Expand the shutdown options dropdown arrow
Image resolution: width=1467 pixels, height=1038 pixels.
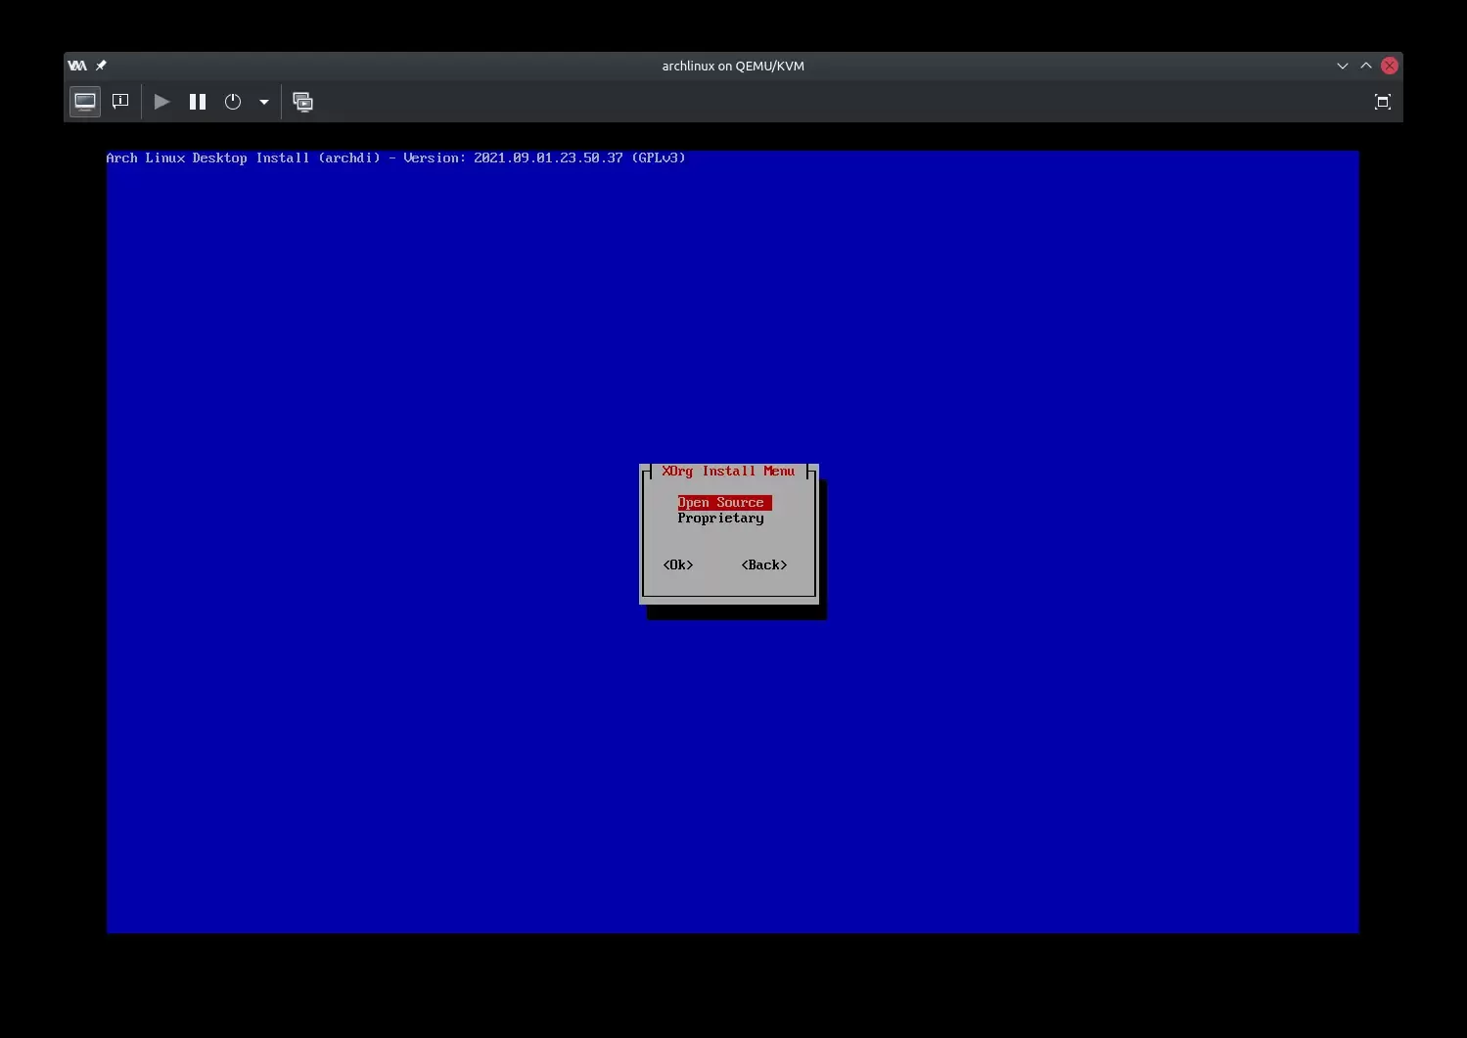point(264,102)
